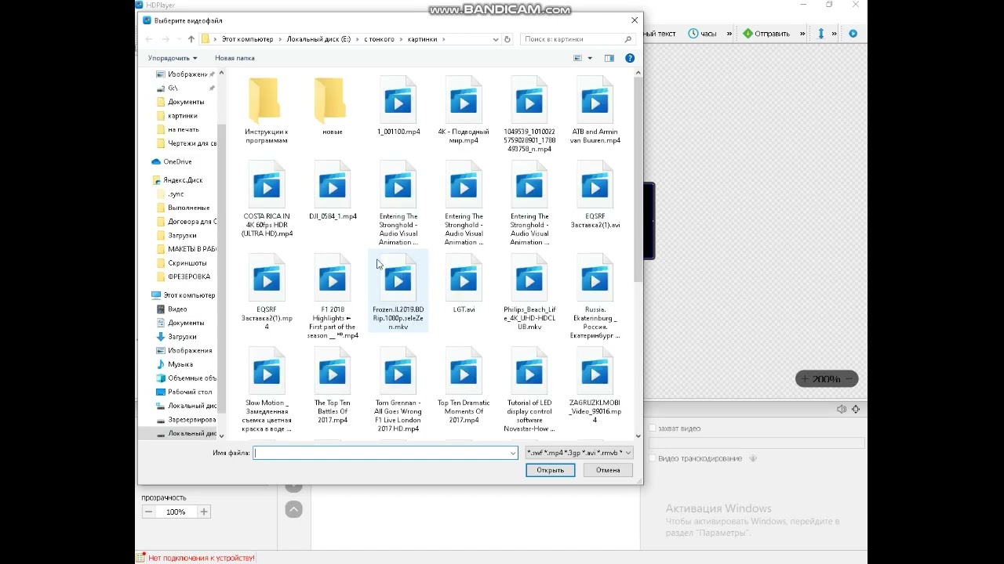This screenshot has width=1004, height=564.
Task: Click the sound icon in HDPlayer panel
Action: (841, 409)
